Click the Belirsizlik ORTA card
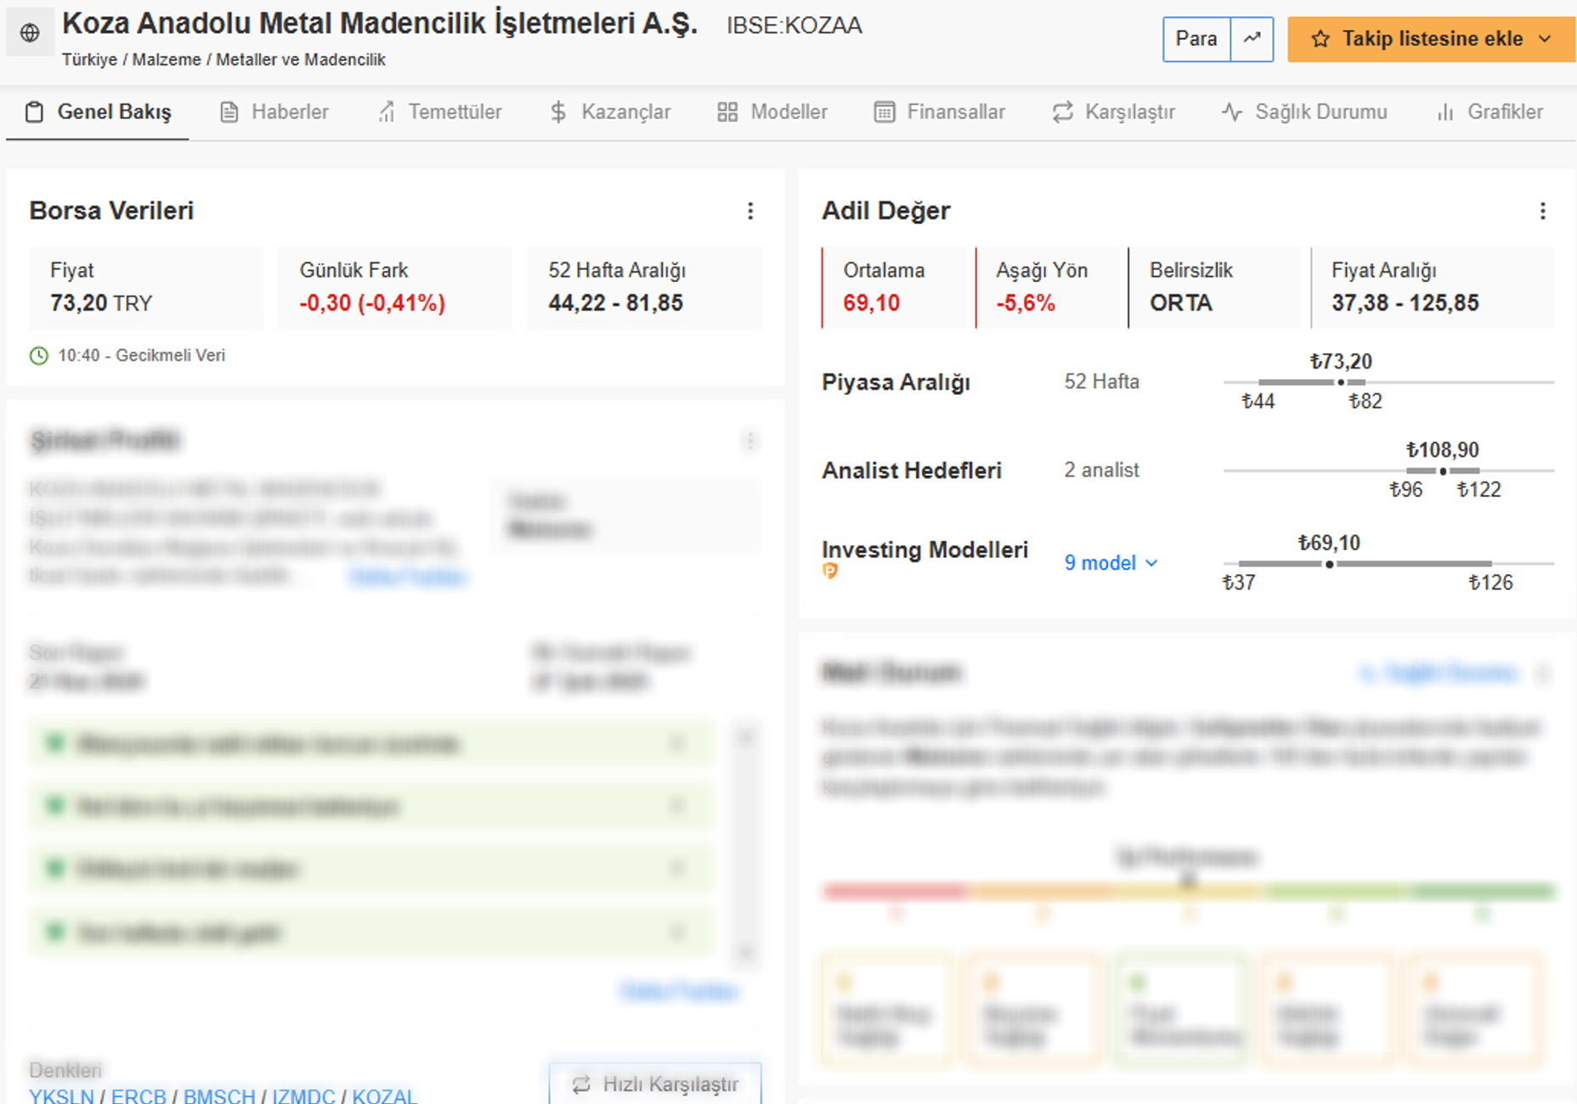Image resolution: width=1577 pixels, height=1104 pixels. pyautogui.click(x=1215, y=288)
